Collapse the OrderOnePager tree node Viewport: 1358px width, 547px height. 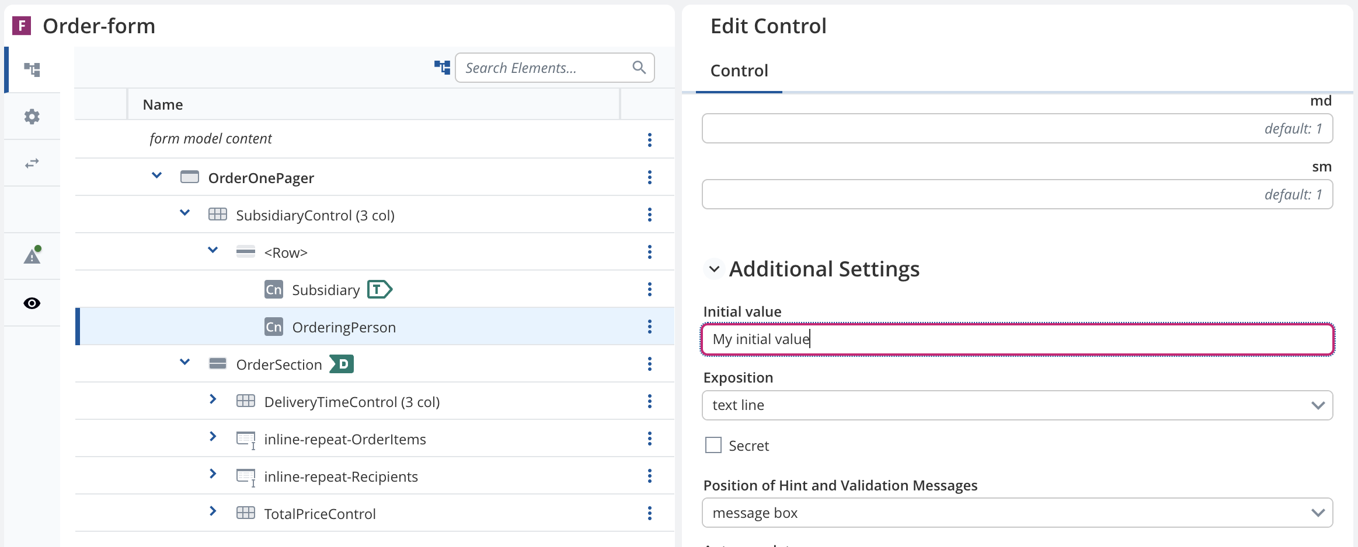pyautogui.click(x=156, y=175)
